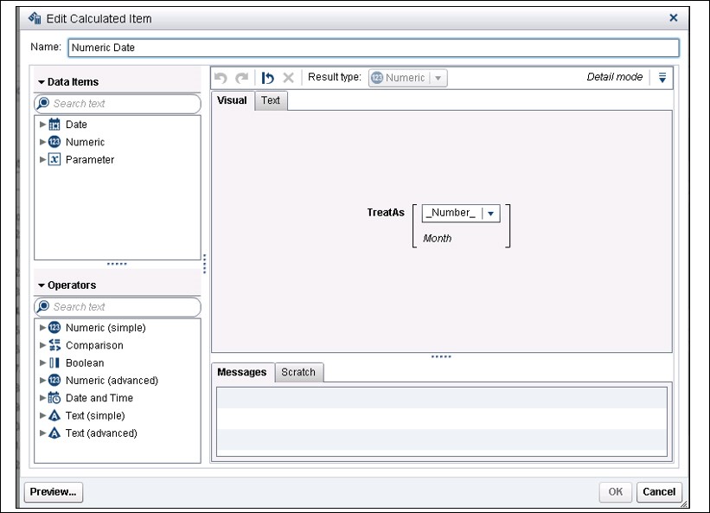Click the Date calendar icon in Data Items
The image size is (710, 513).
click(x=54, y=125)
